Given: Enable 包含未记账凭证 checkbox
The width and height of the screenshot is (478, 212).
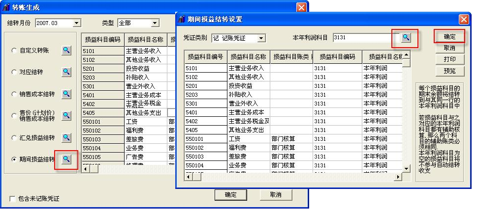Looking at the screenshot, I should pos(13,199).
